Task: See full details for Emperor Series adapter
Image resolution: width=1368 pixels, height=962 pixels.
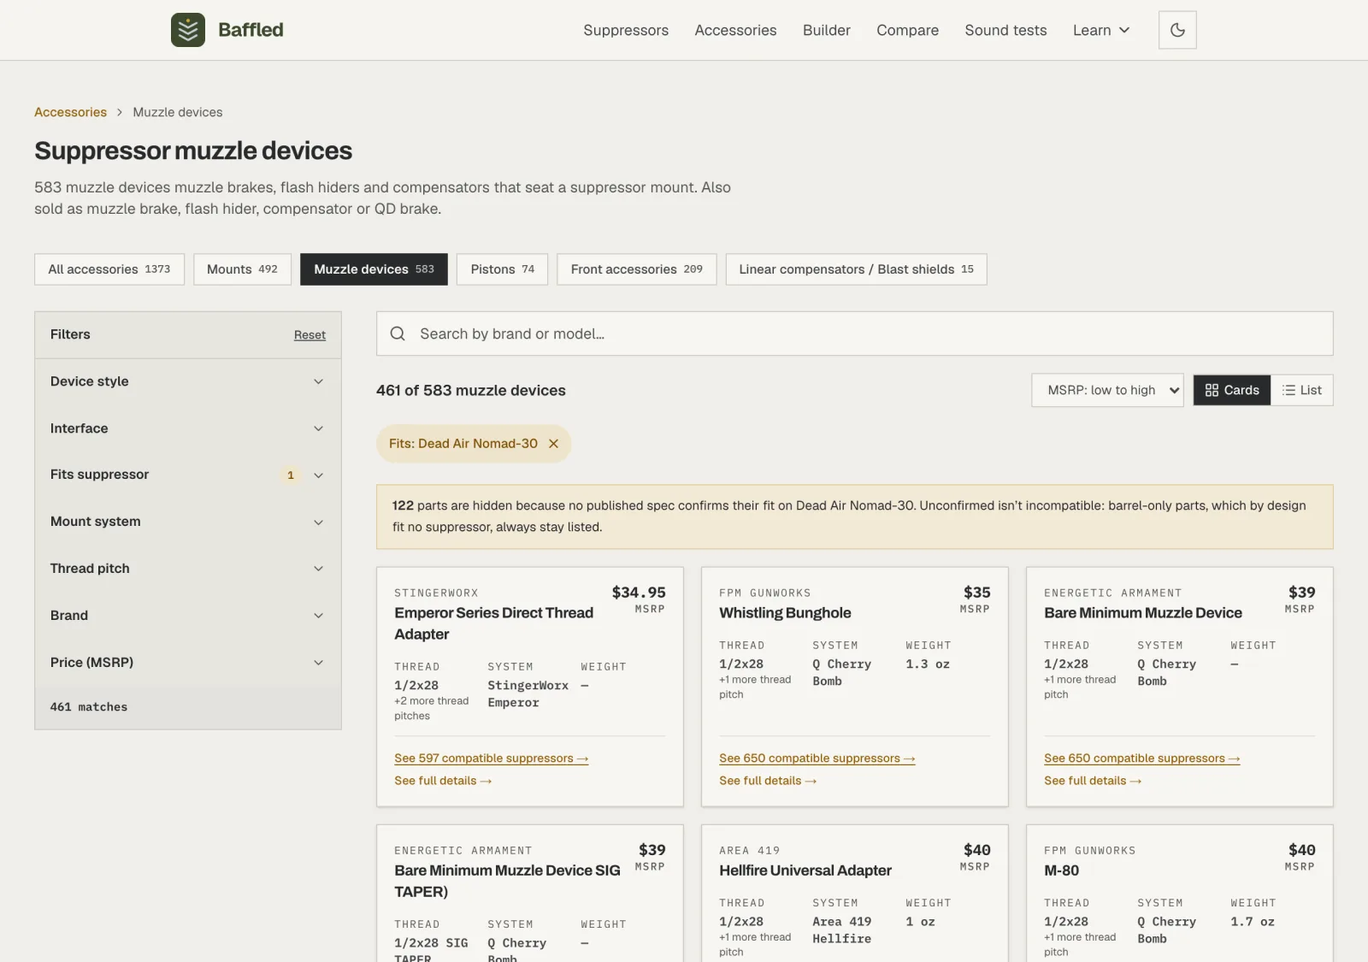Action: (x=443, y=781)
